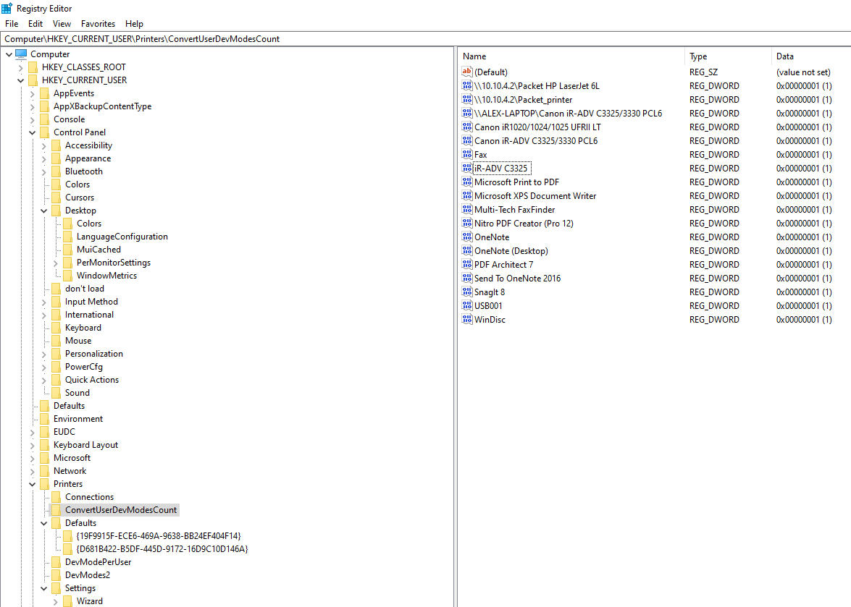Click DWORD icon beside WinDisc value

coord(466,319)
